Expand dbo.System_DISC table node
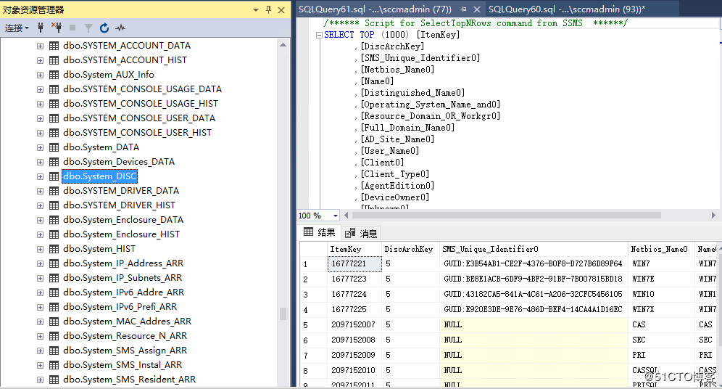Screen dimensions: 722x389 [40, 176]
